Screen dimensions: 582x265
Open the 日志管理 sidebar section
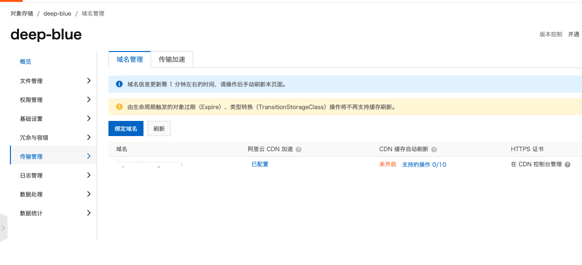[x=89, y=175]
